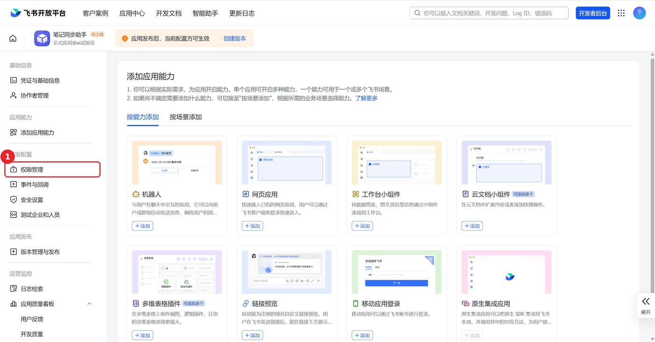Open 权限管理 in the sidebar
This screenshot has width=655, height=342.
coord(52,170)
